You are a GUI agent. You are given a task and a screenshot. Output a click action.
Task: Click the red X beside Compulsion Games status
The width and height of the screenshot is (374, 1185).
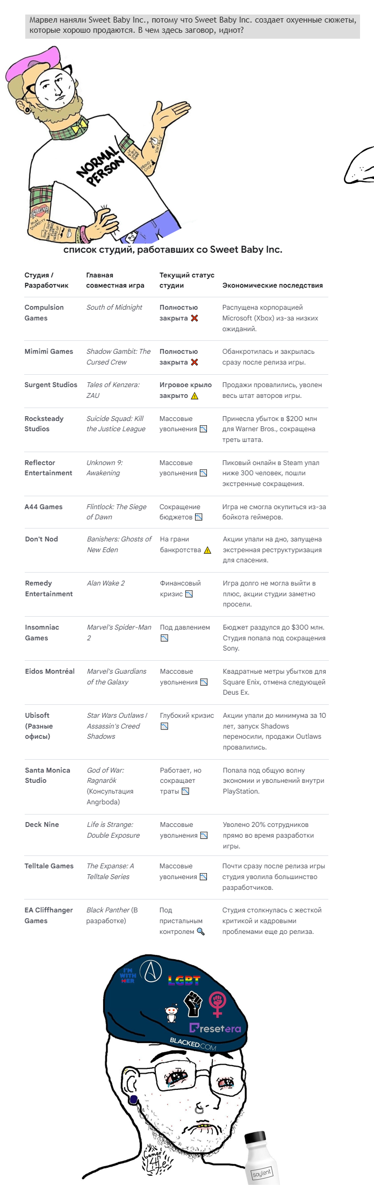pos(195,318)
